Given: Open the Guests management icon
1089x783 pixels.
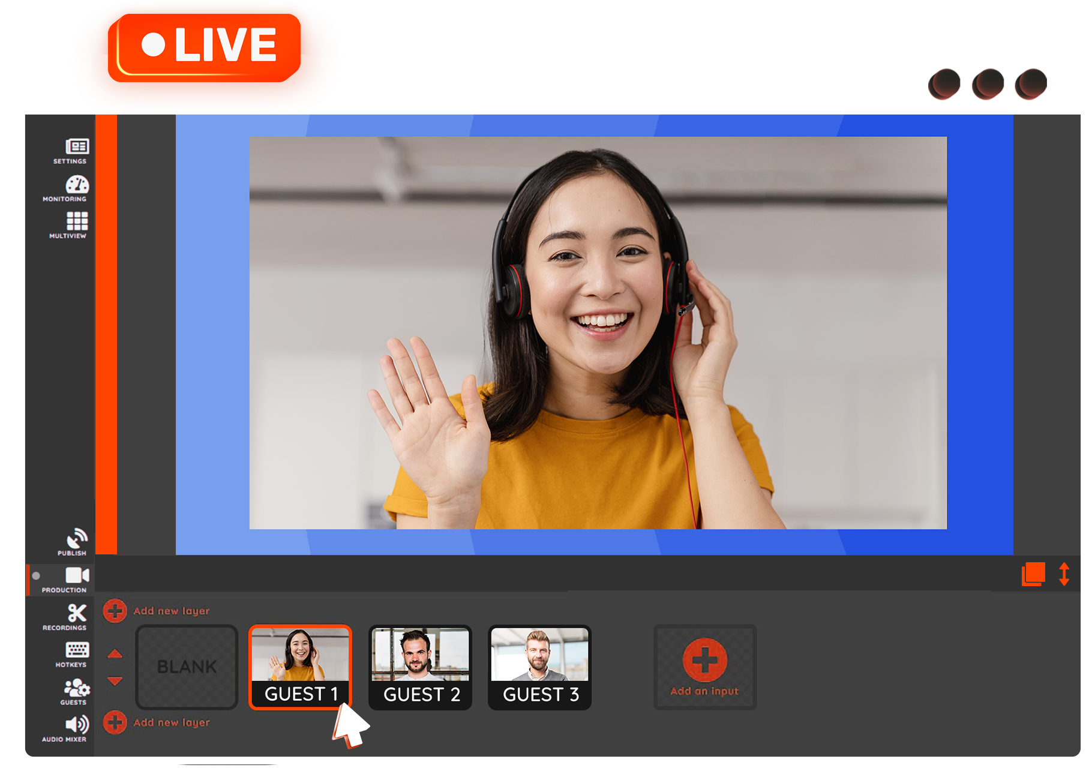Looking at the screenshot, I should click(x=77, y=688).
